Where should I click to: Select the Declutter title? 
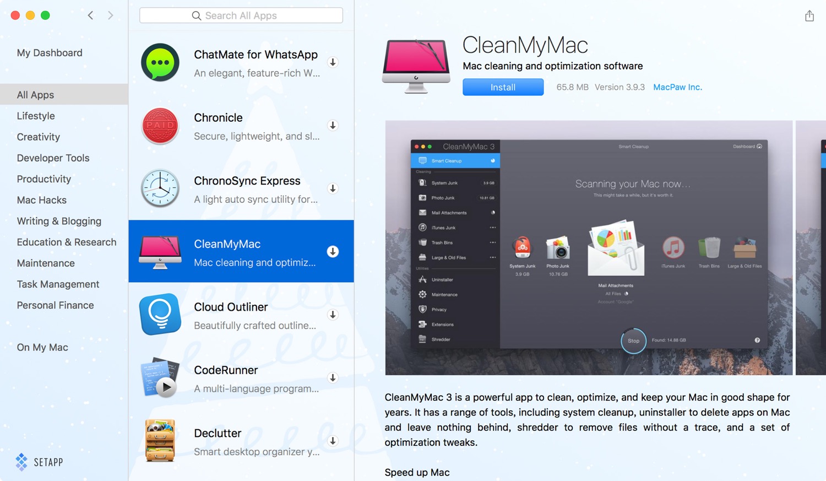point(218,433)
